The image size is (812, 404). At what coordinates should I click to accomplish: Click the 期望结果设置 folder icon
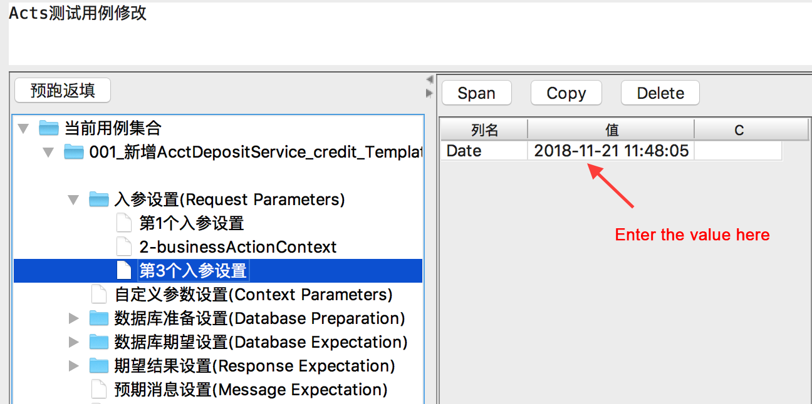click(x=99, y=366)
